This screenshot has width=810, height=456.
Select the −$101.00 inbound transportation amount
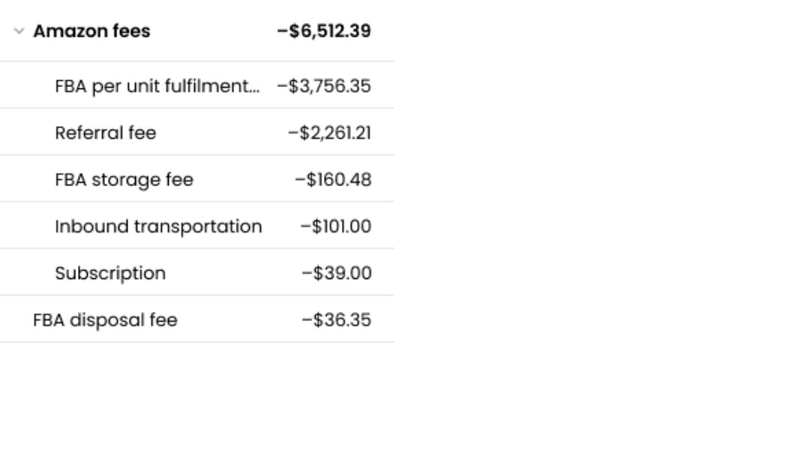click(x=336, y=226)
